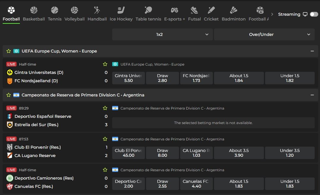Screen dimensions: 320x195
Task: Open E-sports gamepad icon
Action: click(x=175, y=10)
